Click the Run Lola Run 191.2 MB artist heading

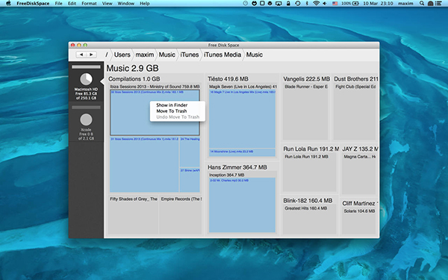(311, 149)
